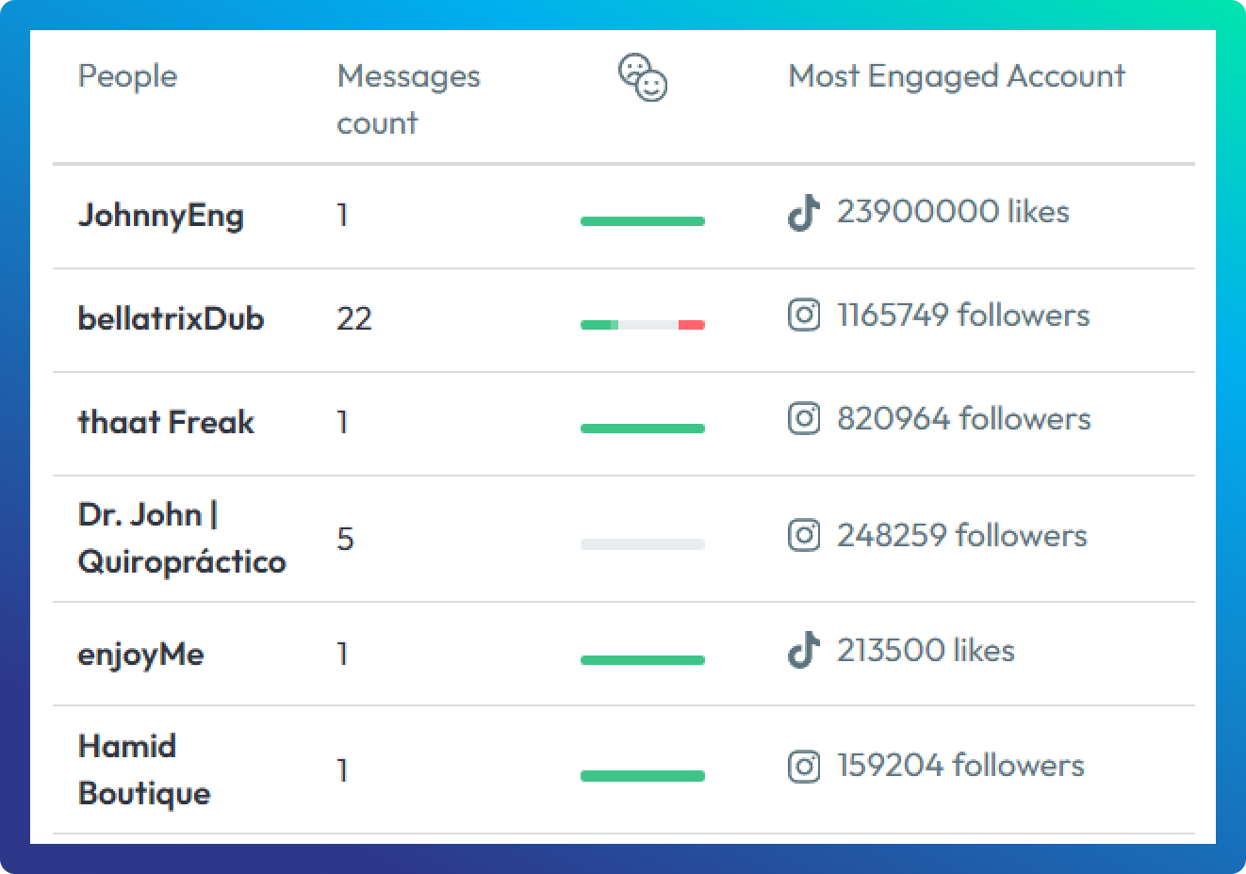Click Instagram icon beside 1165749 followers
This screenshot has width=1246, height=874.
(803, 315)
